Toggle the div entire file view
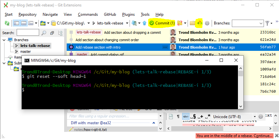 tap(186, 117)
